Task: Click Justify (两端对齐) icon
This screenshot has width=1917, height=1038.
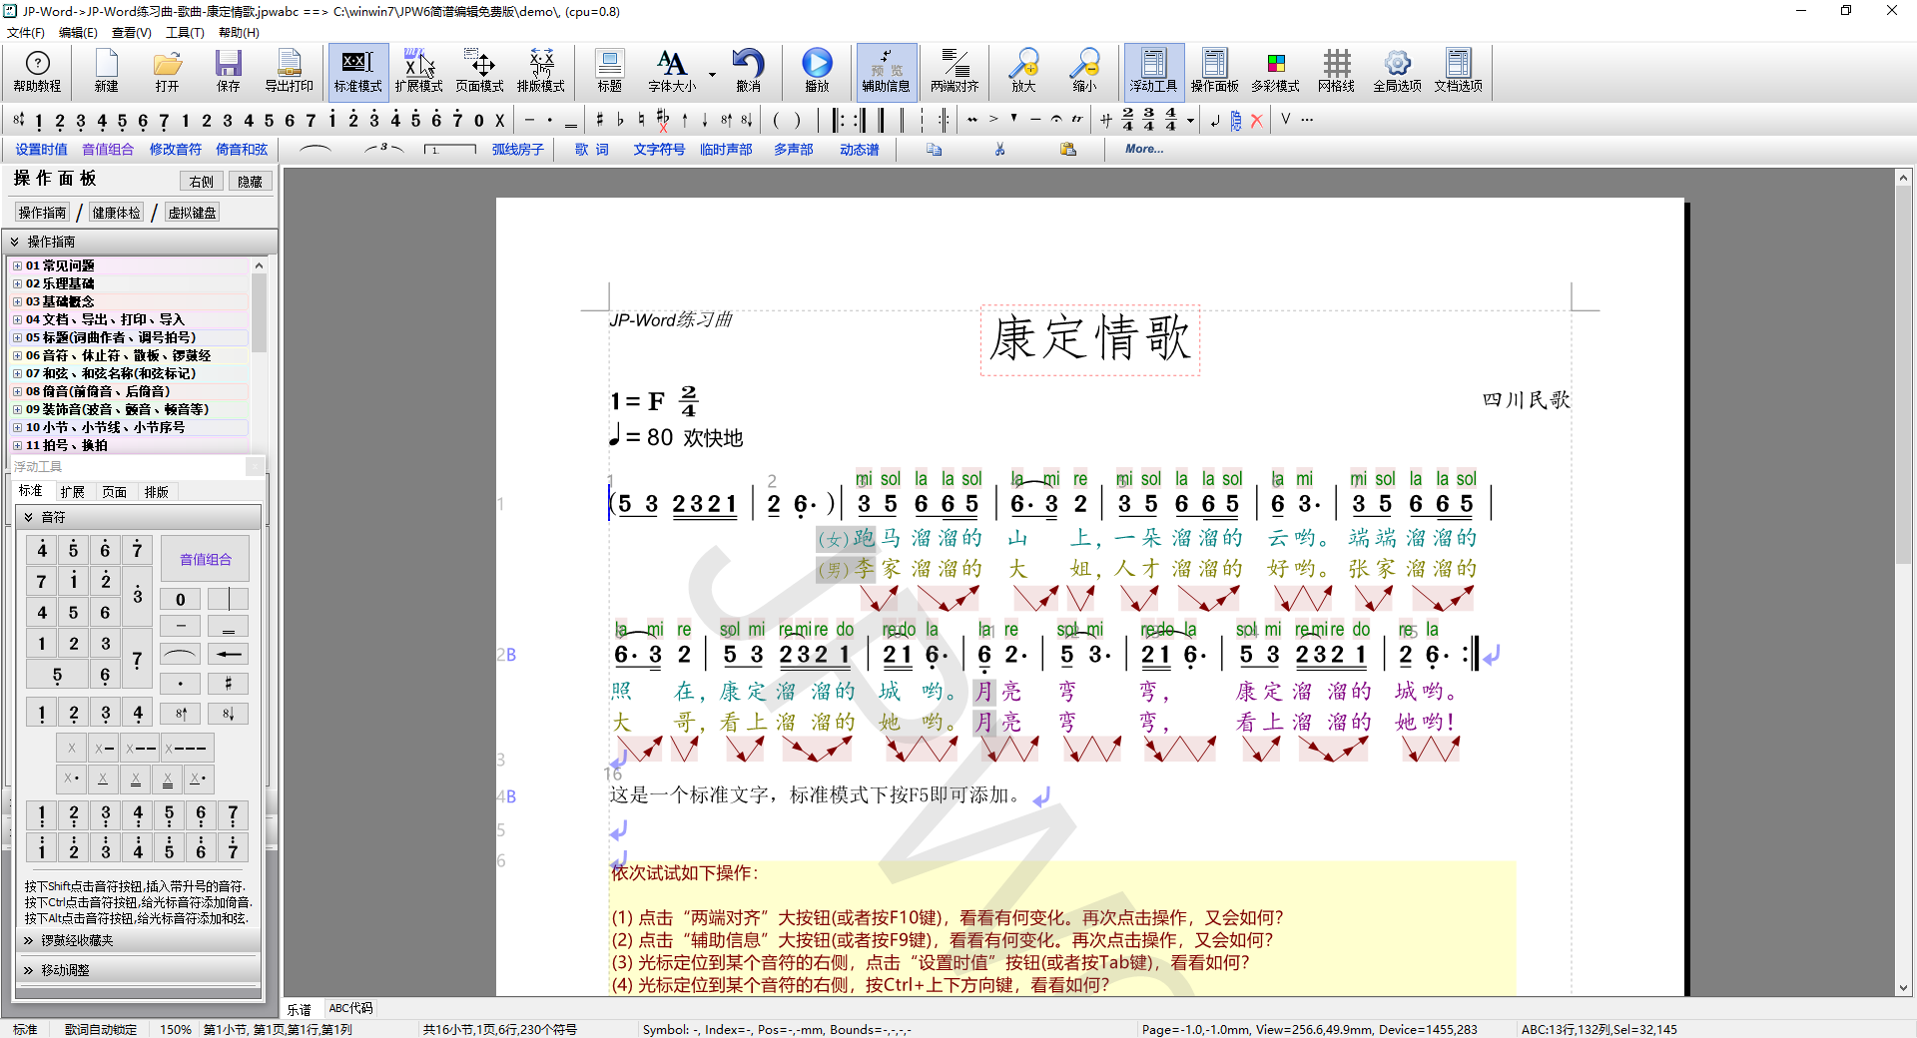Action: point(954,70)
